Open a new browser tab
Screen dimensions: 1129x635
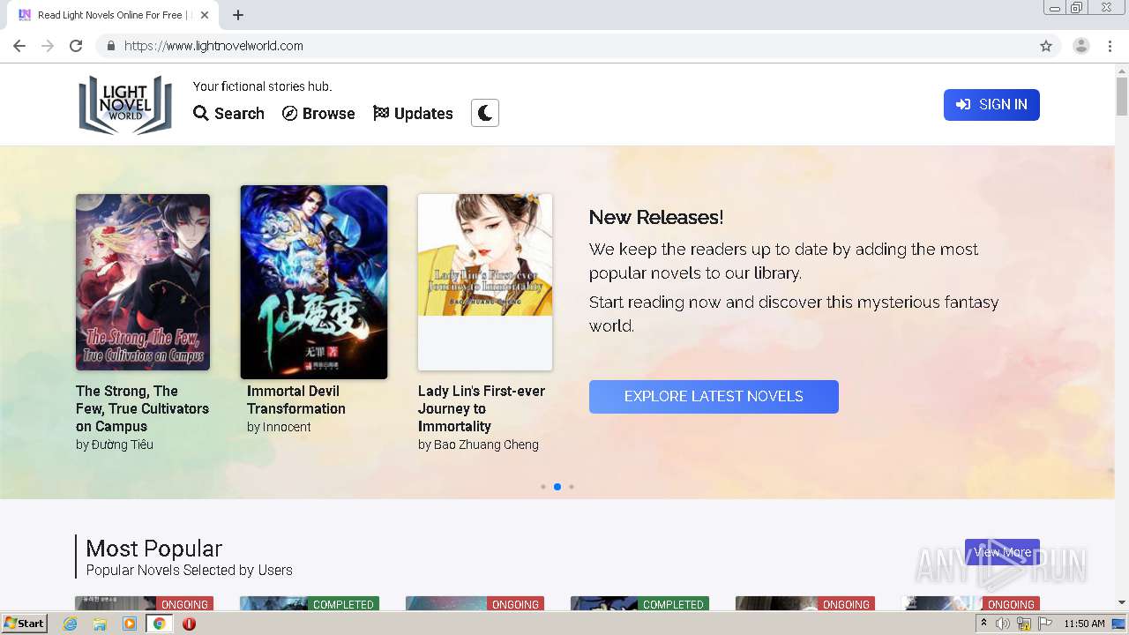238,15
